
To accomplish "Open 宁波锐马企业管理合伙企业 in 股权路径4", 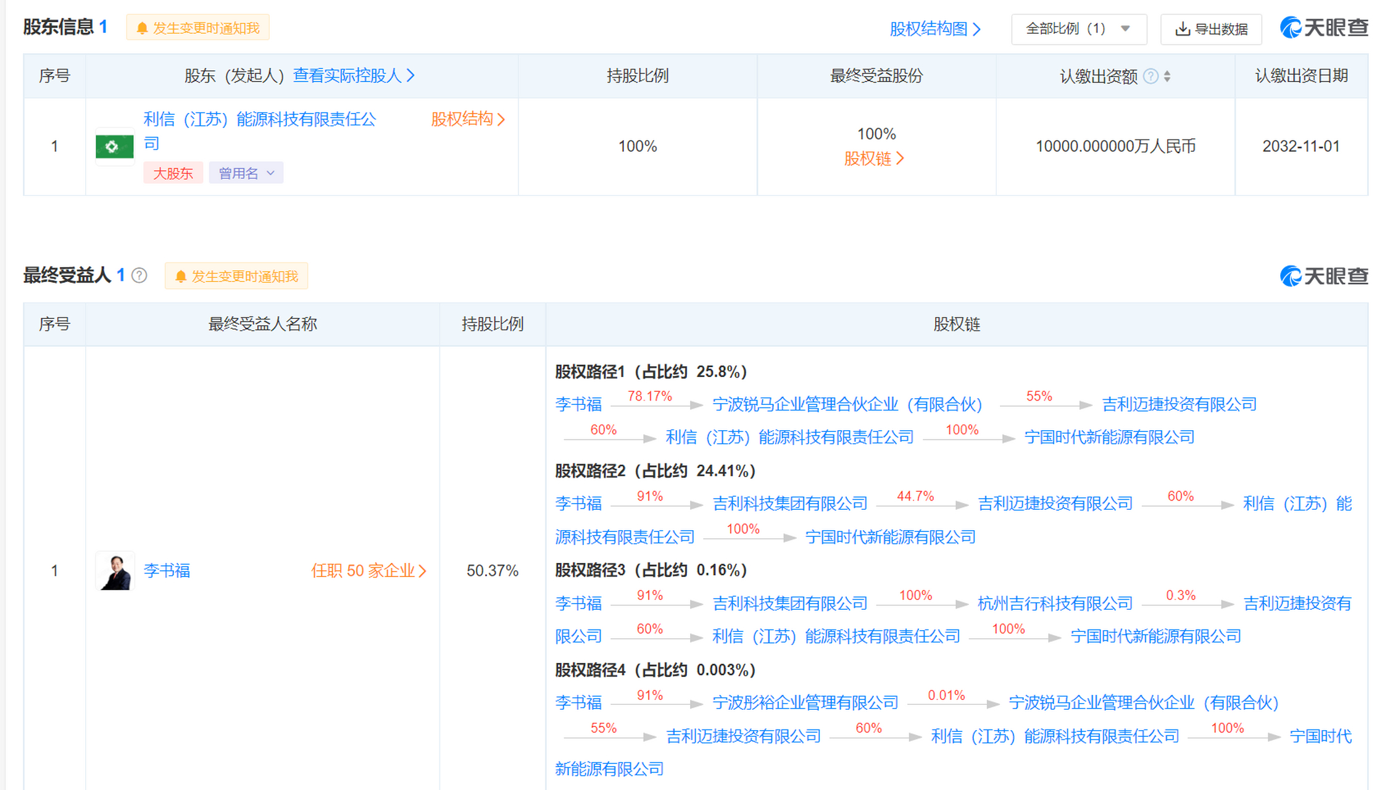I will click(1144, 703).
